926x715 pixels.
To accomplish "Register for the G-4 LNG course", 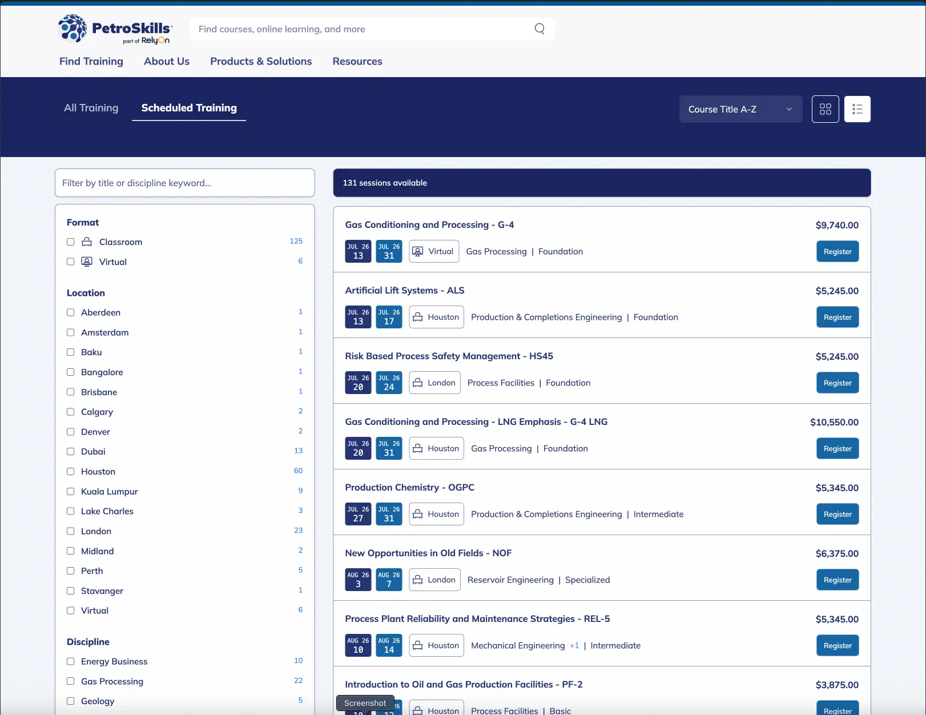I will [x=838, y=448].
